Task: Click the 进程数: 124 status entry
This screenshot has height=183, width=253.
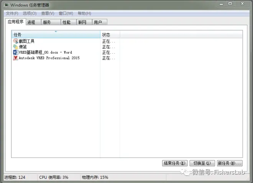Action: (15, 177)
